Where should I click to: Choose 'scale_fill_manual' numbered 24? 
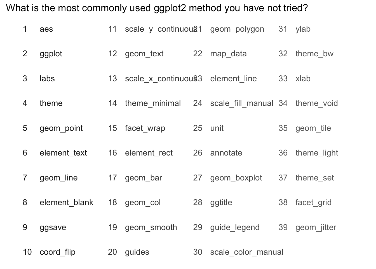pos(242,103)
